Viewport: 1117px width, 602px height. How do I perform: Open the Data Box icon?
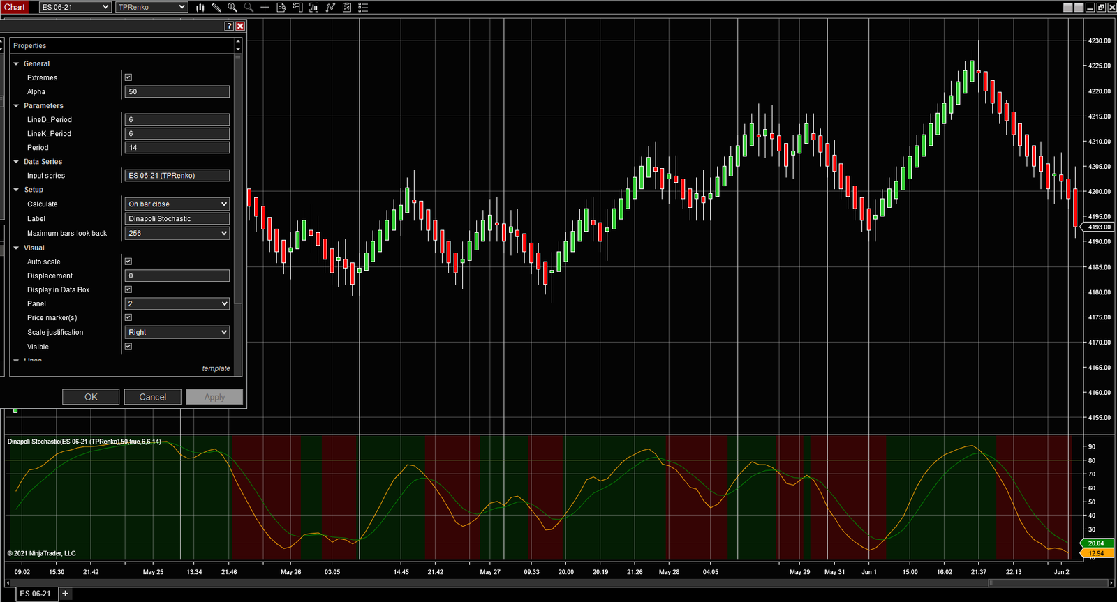coord(281,8)
